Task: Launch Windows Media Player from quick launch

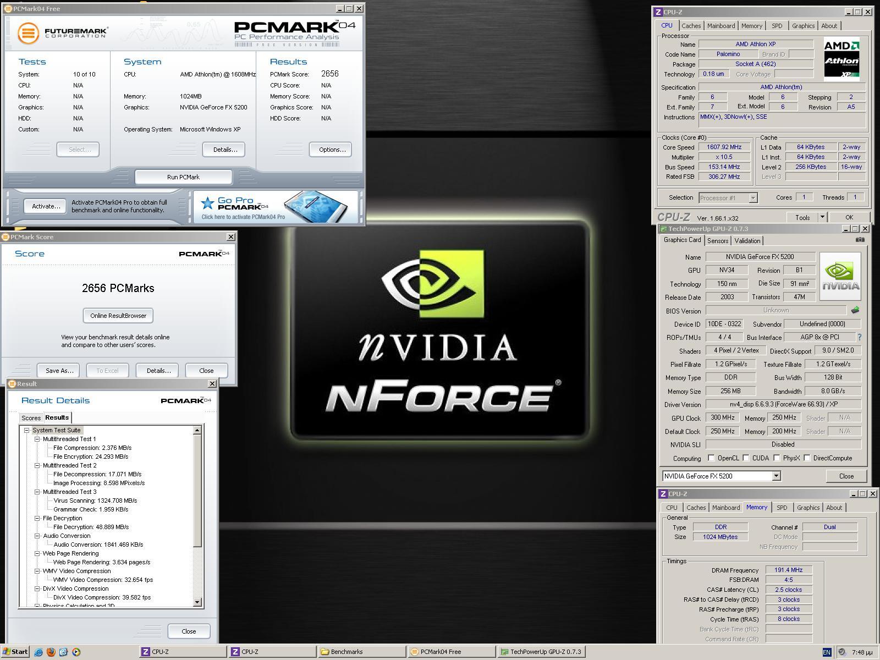Action: point(76,652)
